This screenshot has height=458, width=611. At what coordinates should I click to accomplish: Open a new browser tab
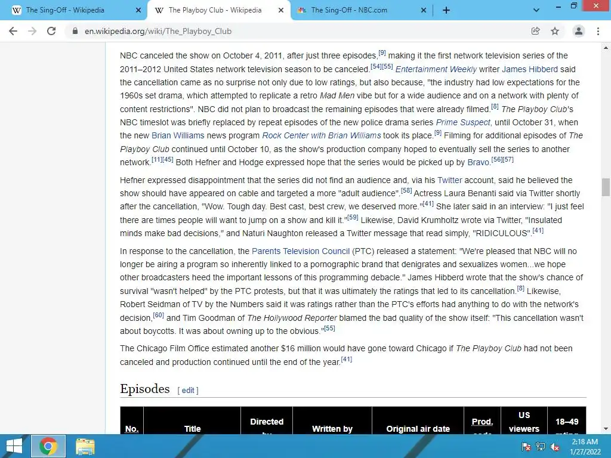[x=446, y=11]
